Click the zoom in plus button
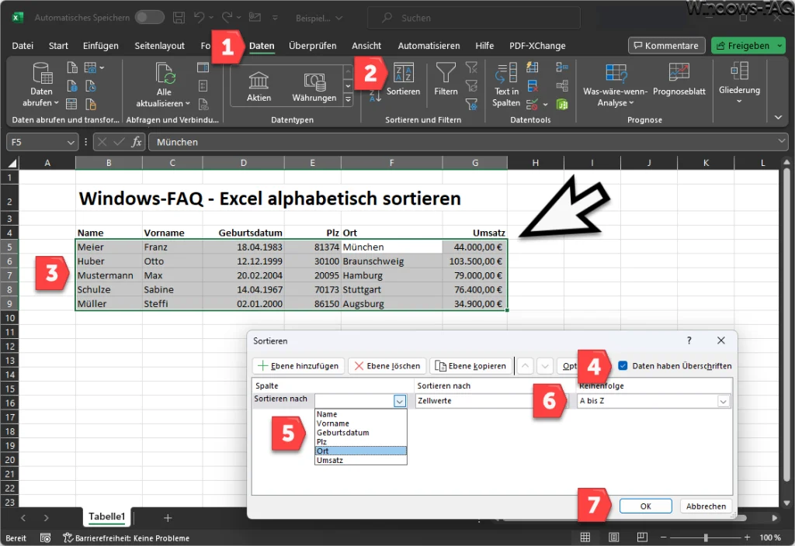Image resolution: width=795 pixels, height=546 pixels. (747, 537)
